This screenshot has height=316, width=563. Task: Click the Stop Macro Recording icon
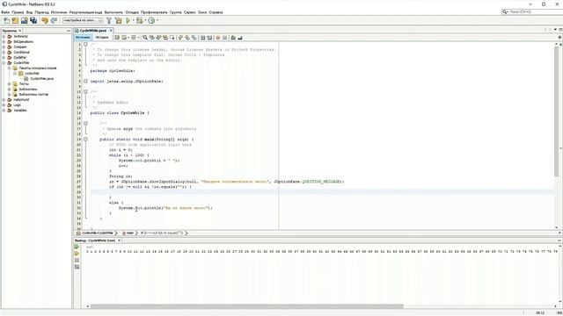225,37
